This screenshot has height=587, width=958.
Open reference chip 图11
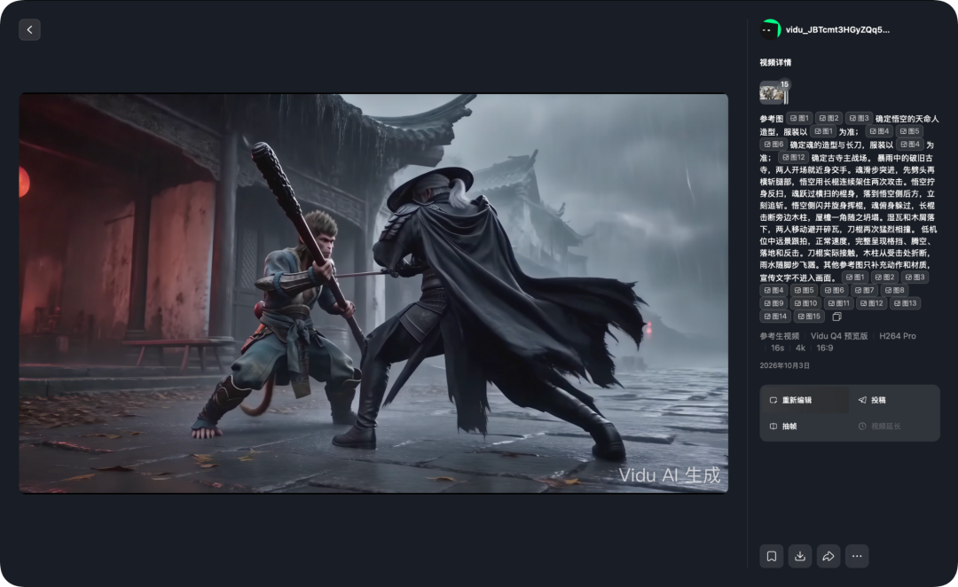pos(838,303)
